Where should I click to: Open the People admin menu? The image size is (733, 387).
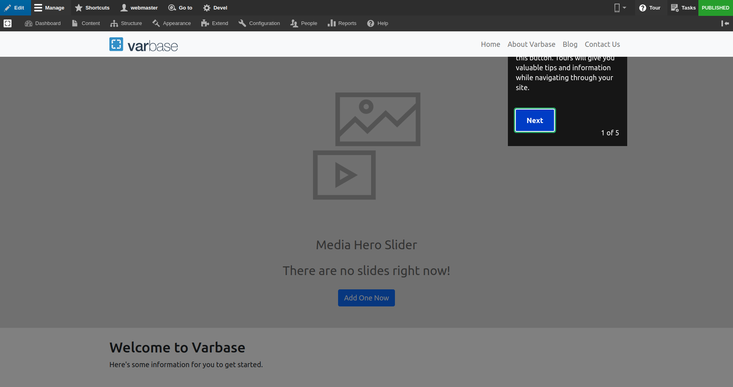(304, 23)
